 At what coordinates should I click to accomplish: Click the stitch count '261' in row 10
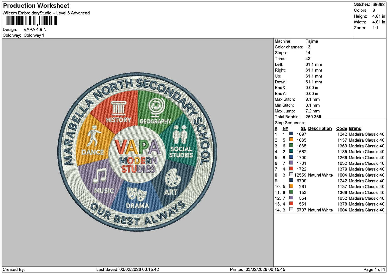click(303, 187)
